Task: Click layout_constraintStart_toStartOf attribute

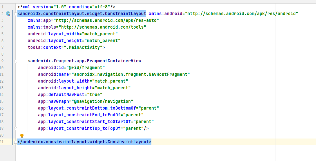Action: [x=96, y=121]
